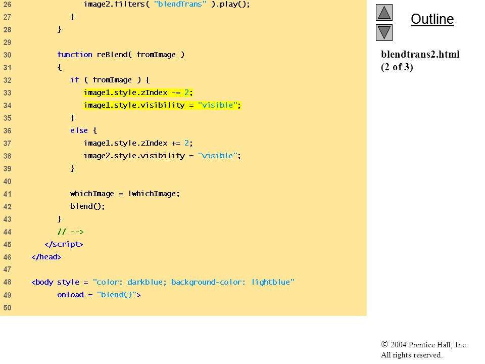Screen dimensions: 485x364
Task: Click "image1.style.zIndex += 2;" line
Action: click(138, 143)
